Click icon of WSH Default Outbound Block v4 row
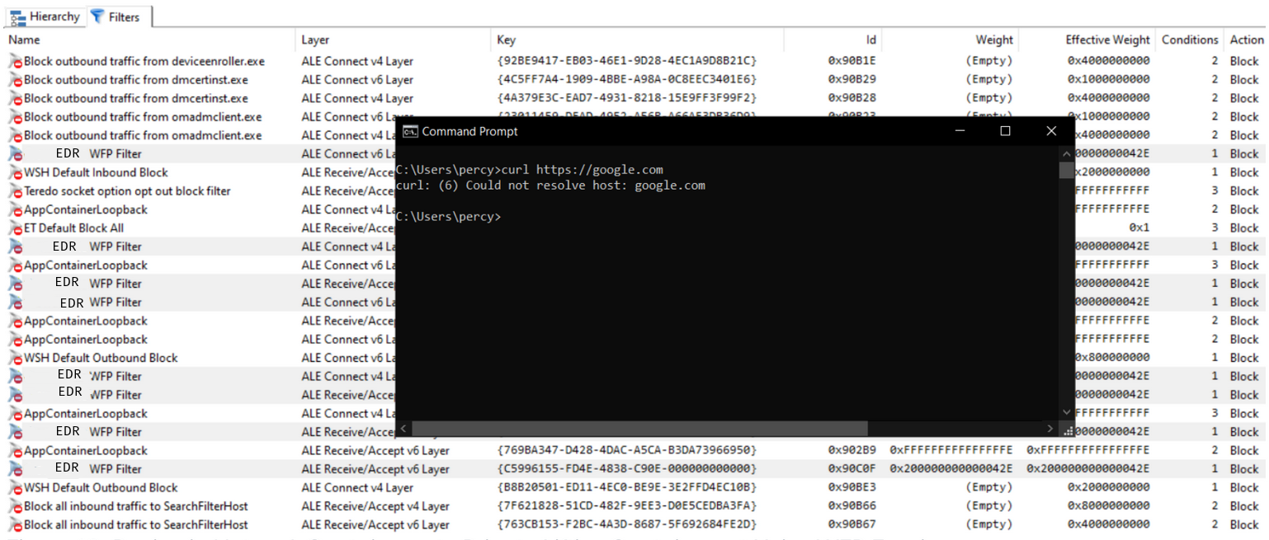The width and height of the screenshot is (1269, 540). [16, 488]
